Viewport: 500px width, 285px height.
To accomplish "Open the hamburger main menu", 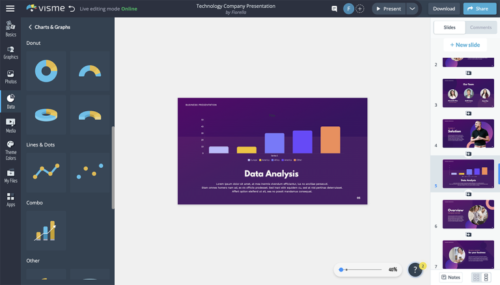I will (10, 8).
